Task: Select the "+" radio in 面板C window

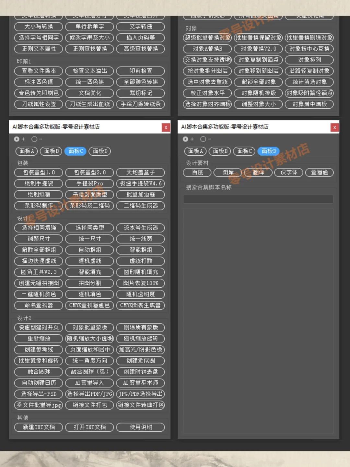Action: tap(17, 139)
